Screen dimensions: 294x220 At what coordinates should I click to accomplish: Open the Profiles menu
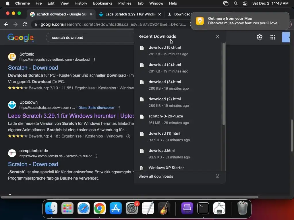coord(125,3)
